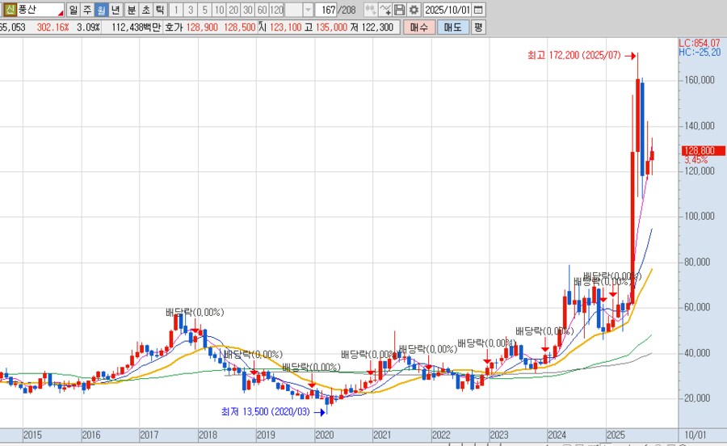Select tick (틱) chart mode
The height and width of the screenshot is (446, 727).
[159, 11]
